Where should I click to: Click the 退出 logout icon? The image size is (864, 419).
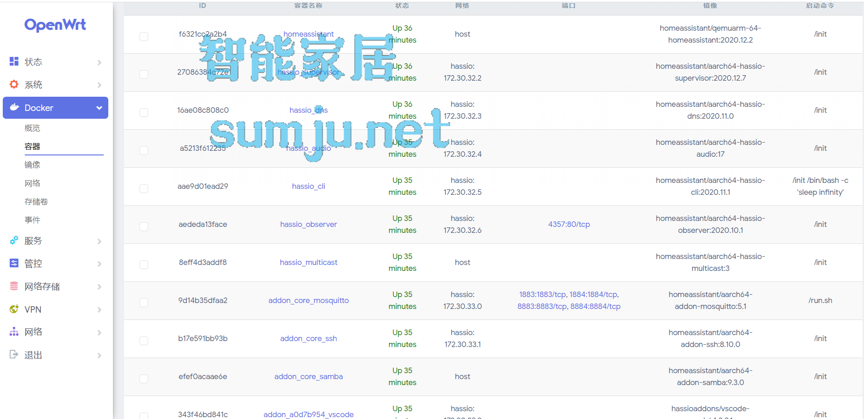point(14,354)
